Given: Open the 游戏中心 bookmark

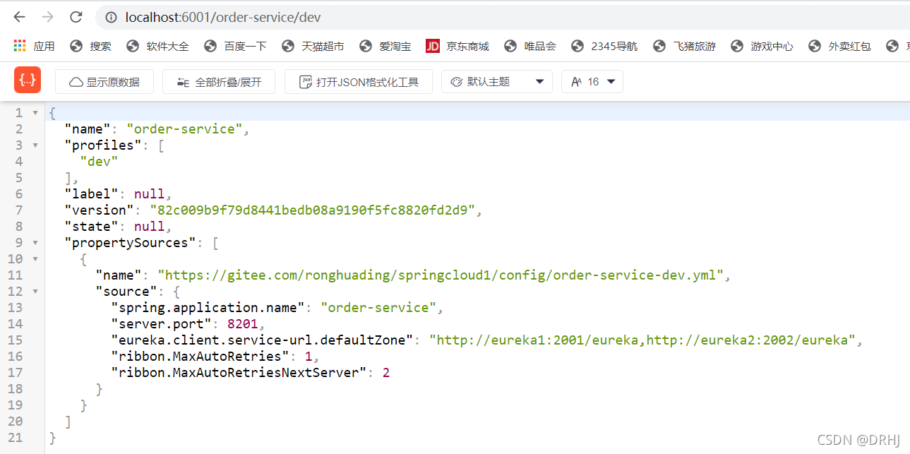Looking at the screenshot, I should (762, 46).
